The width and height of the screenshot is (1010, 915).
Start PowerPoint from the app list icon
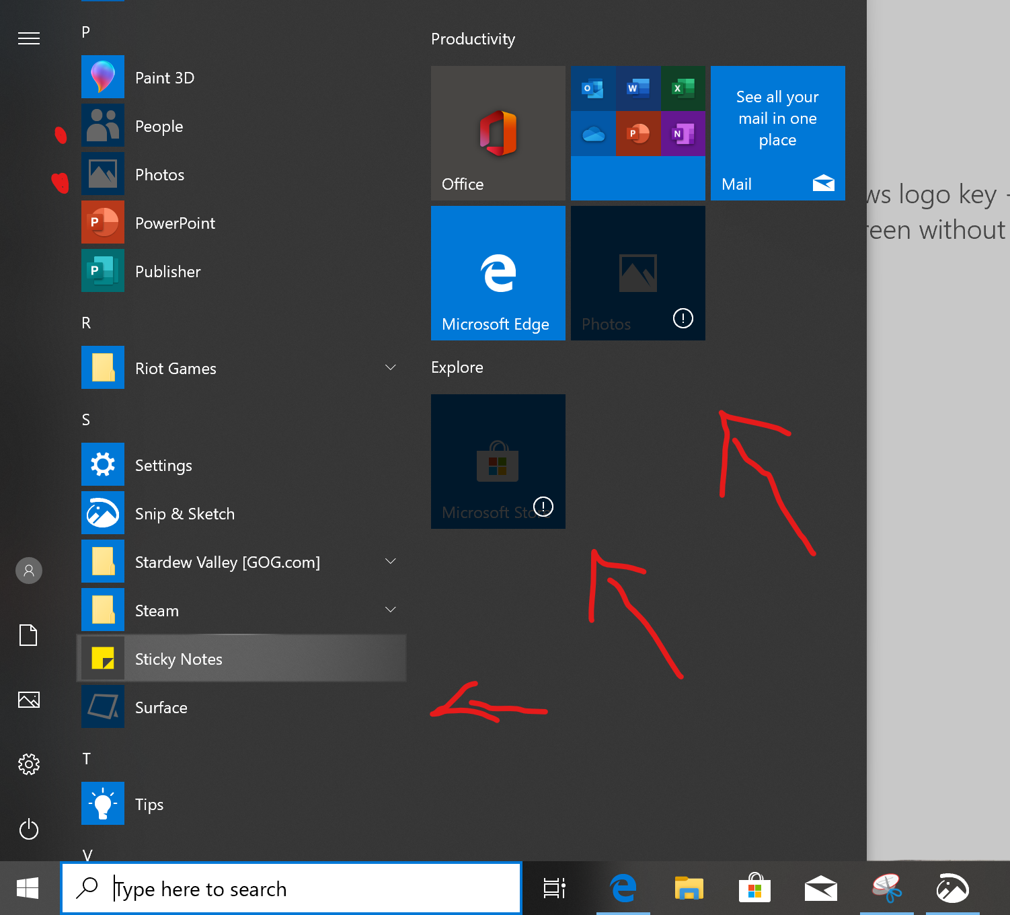pos(103,222)
